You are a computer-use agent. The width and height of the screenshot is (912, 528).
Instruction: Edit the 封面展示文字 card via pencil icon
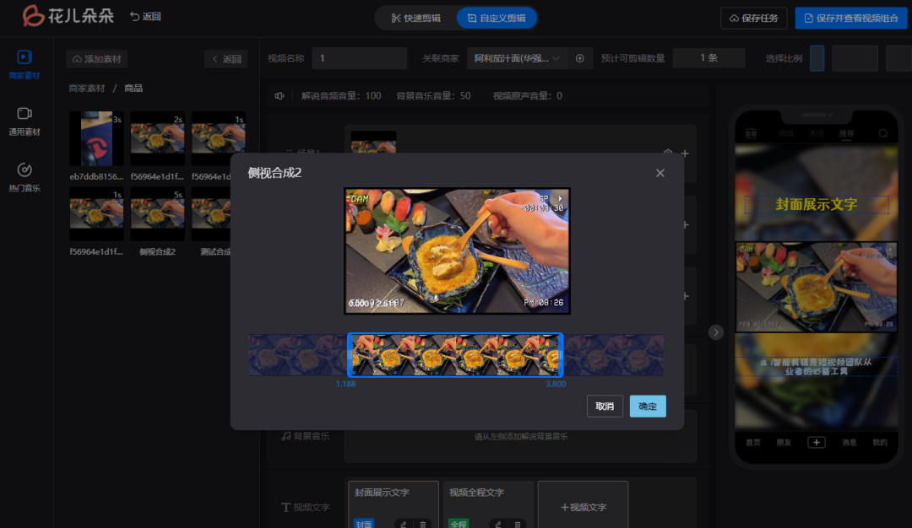tap(403, 524)
